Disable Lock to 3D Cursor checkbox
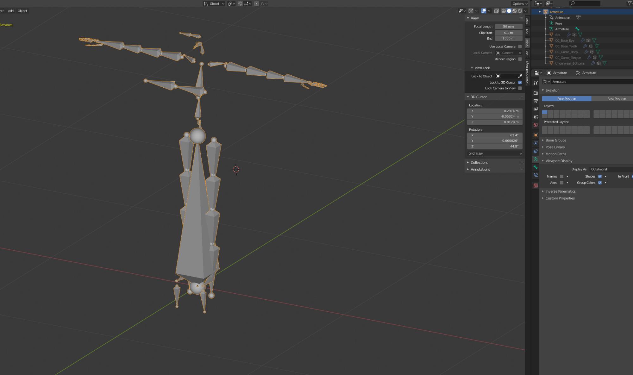The image size is (633, 375). [520, 83]
